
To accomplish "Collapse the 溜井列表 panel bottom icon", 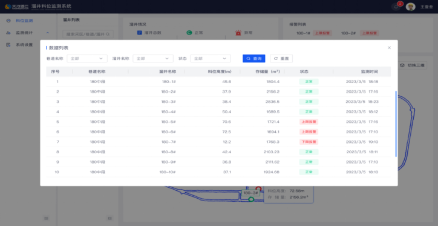I will coord(110,218).
